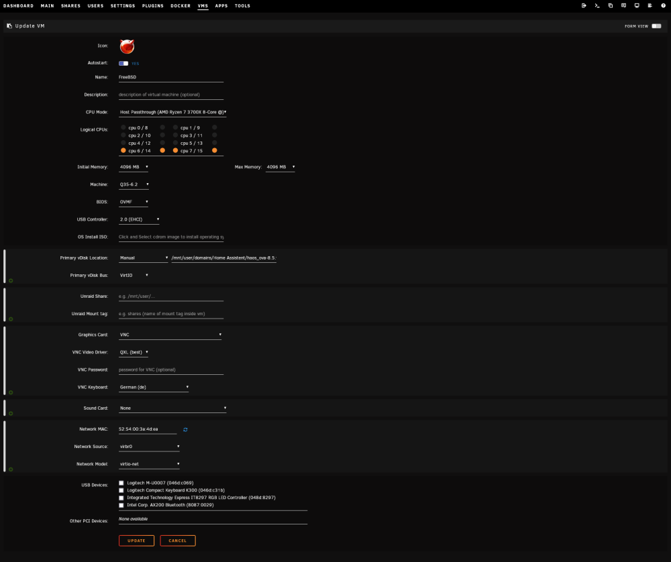The height and width of the screenshot is (562, 671).
Task: Click the vDisk path field
Action: click(x=224, y=258)
